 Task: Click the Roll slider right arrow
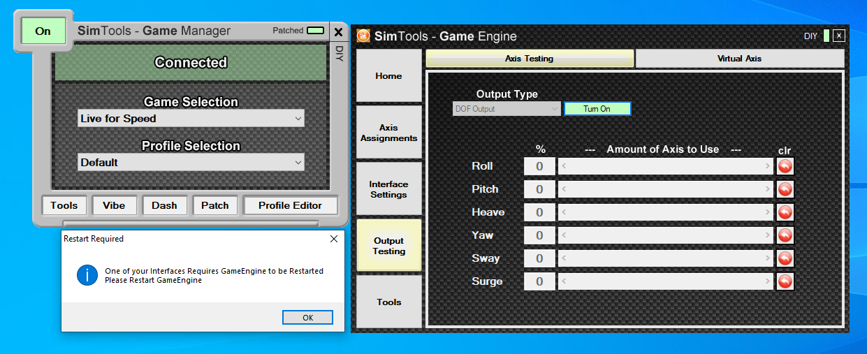coord(768,166)
